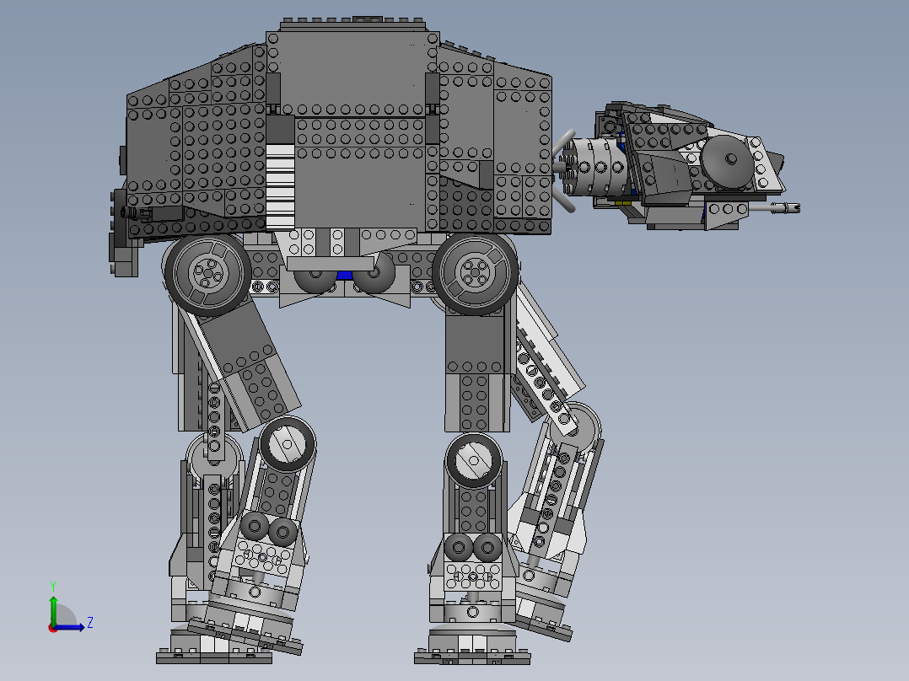This screenshot has height=681, width=909.
Task: Select the front straight leg knee disc
Action: (x=474, y=461)
